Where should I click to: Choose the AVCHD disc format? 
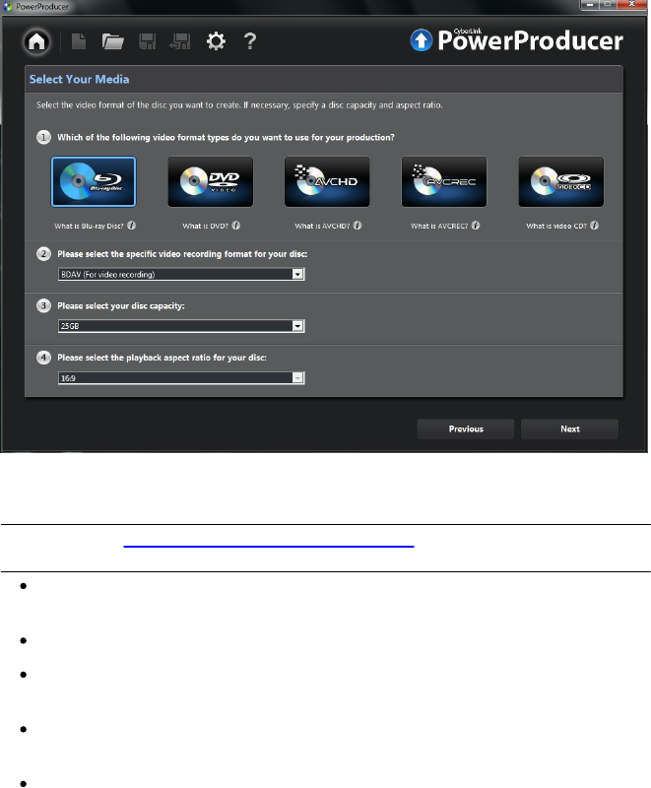click(327, 181)
